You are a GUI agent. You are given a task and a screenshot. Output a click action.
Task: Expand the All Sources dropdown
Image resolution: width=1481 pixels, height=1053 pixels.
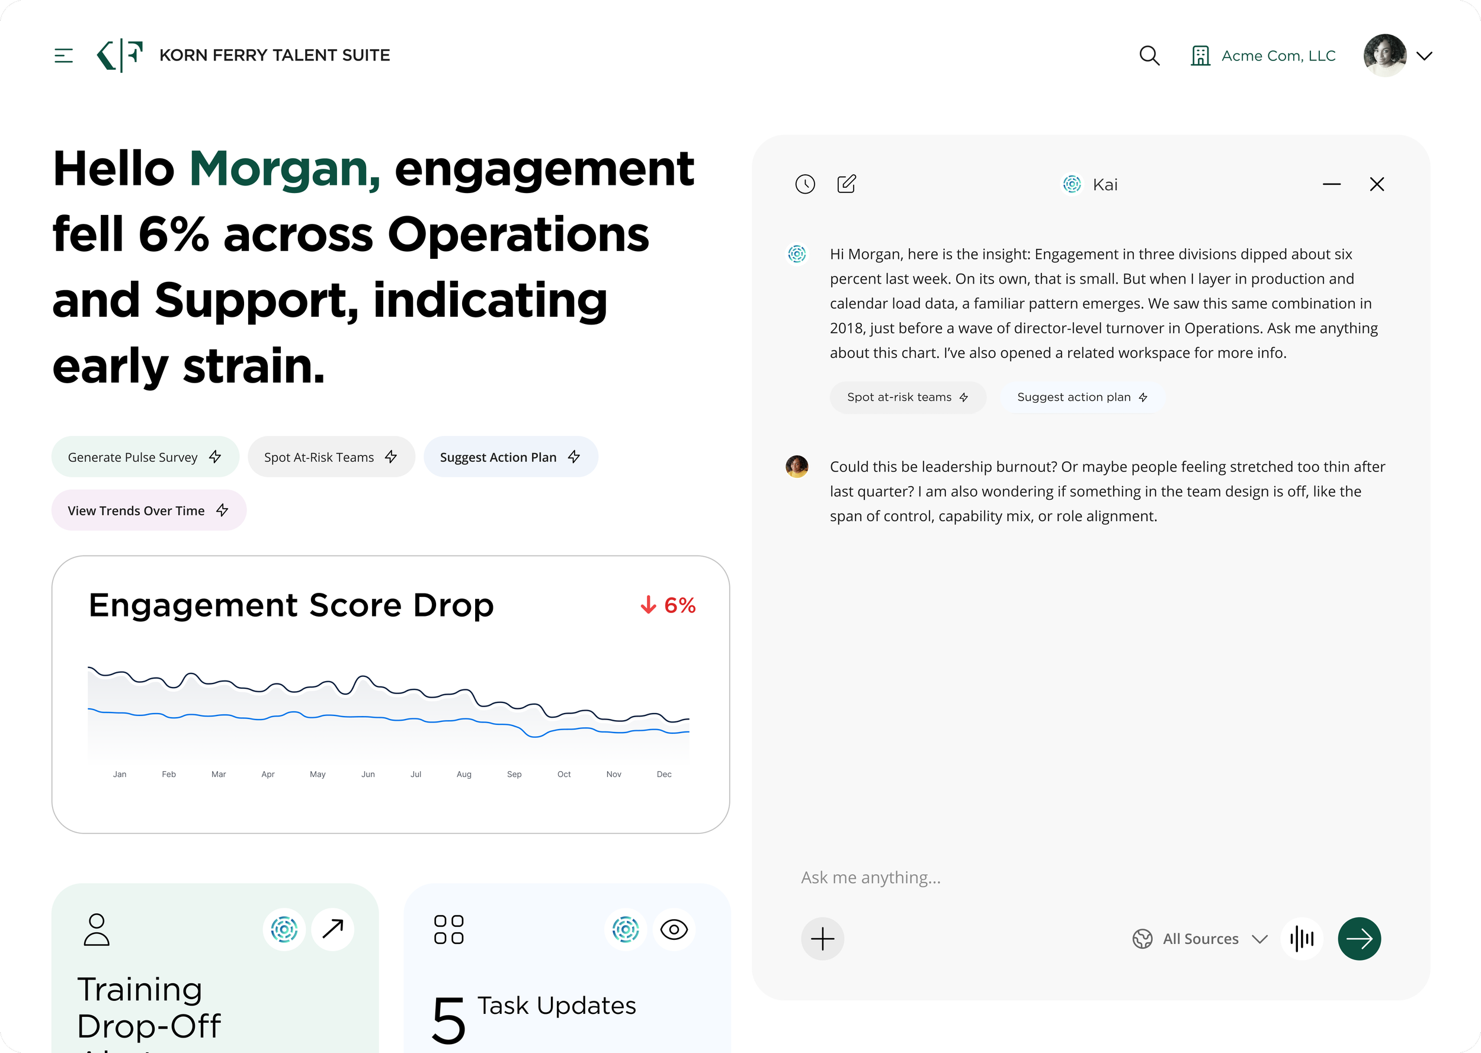point(1200,938)
